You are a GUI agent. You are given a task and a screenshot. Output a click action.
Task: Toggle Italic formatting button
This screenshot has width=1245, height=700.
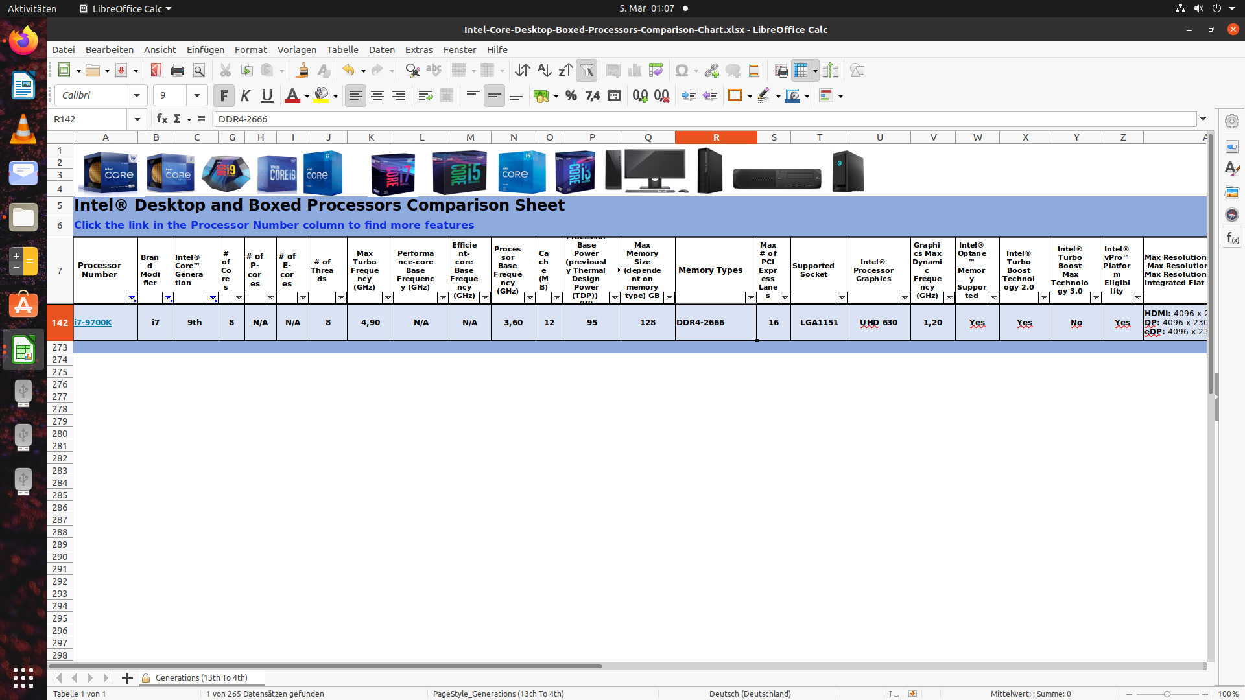click(245, 96)
